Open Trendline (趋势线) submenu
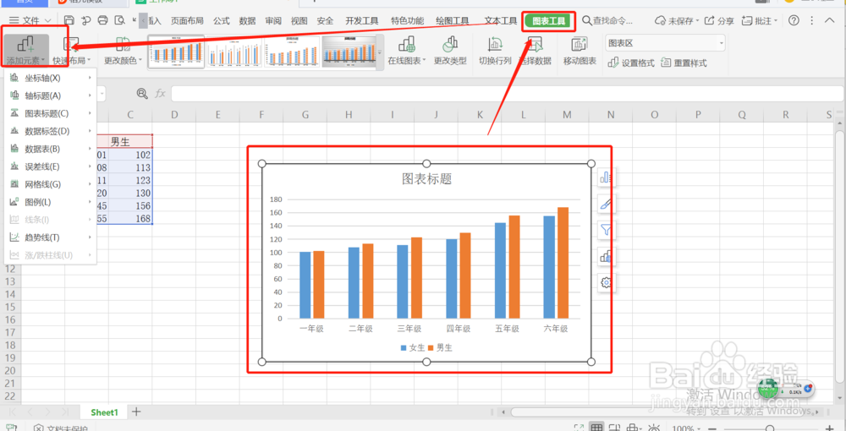 pyautogui.click(x=50, y=237)
